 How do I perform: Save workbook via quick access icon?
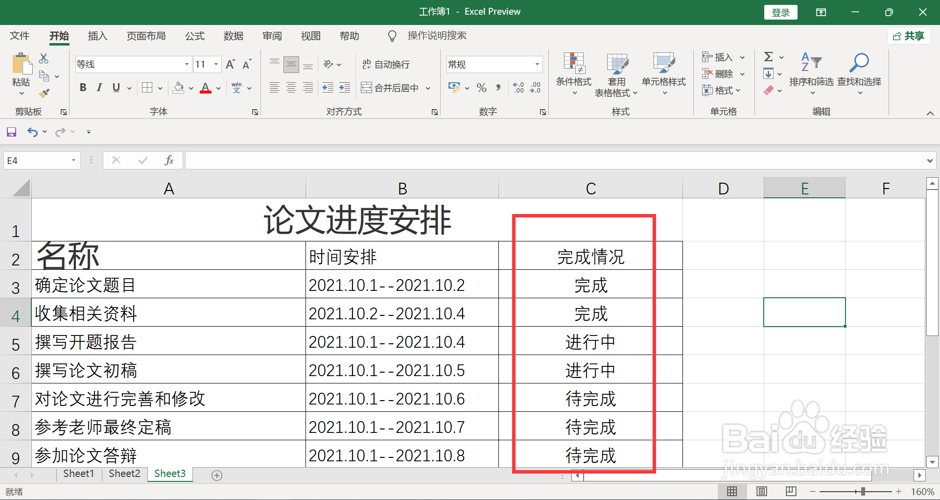coord(11,132)
